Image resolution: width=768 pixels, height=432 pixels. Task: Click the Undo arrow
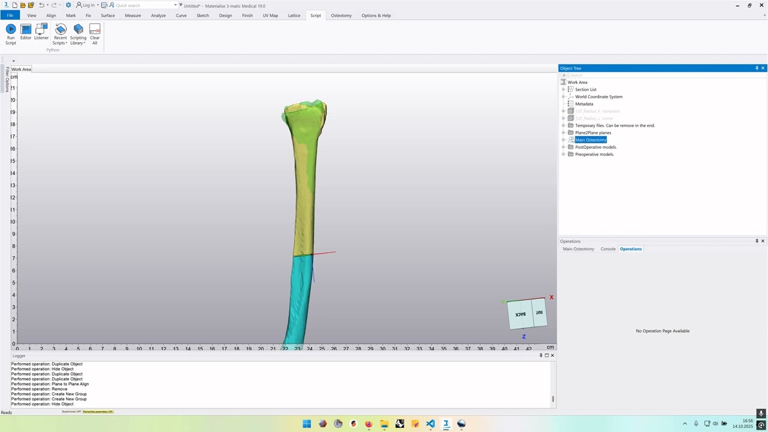tap(41, 5)
